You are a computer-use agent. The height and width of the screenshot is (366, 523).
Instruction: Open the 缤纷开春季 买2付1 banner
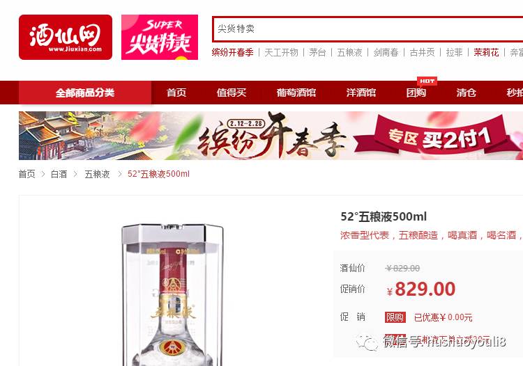[x=271, y=136]
